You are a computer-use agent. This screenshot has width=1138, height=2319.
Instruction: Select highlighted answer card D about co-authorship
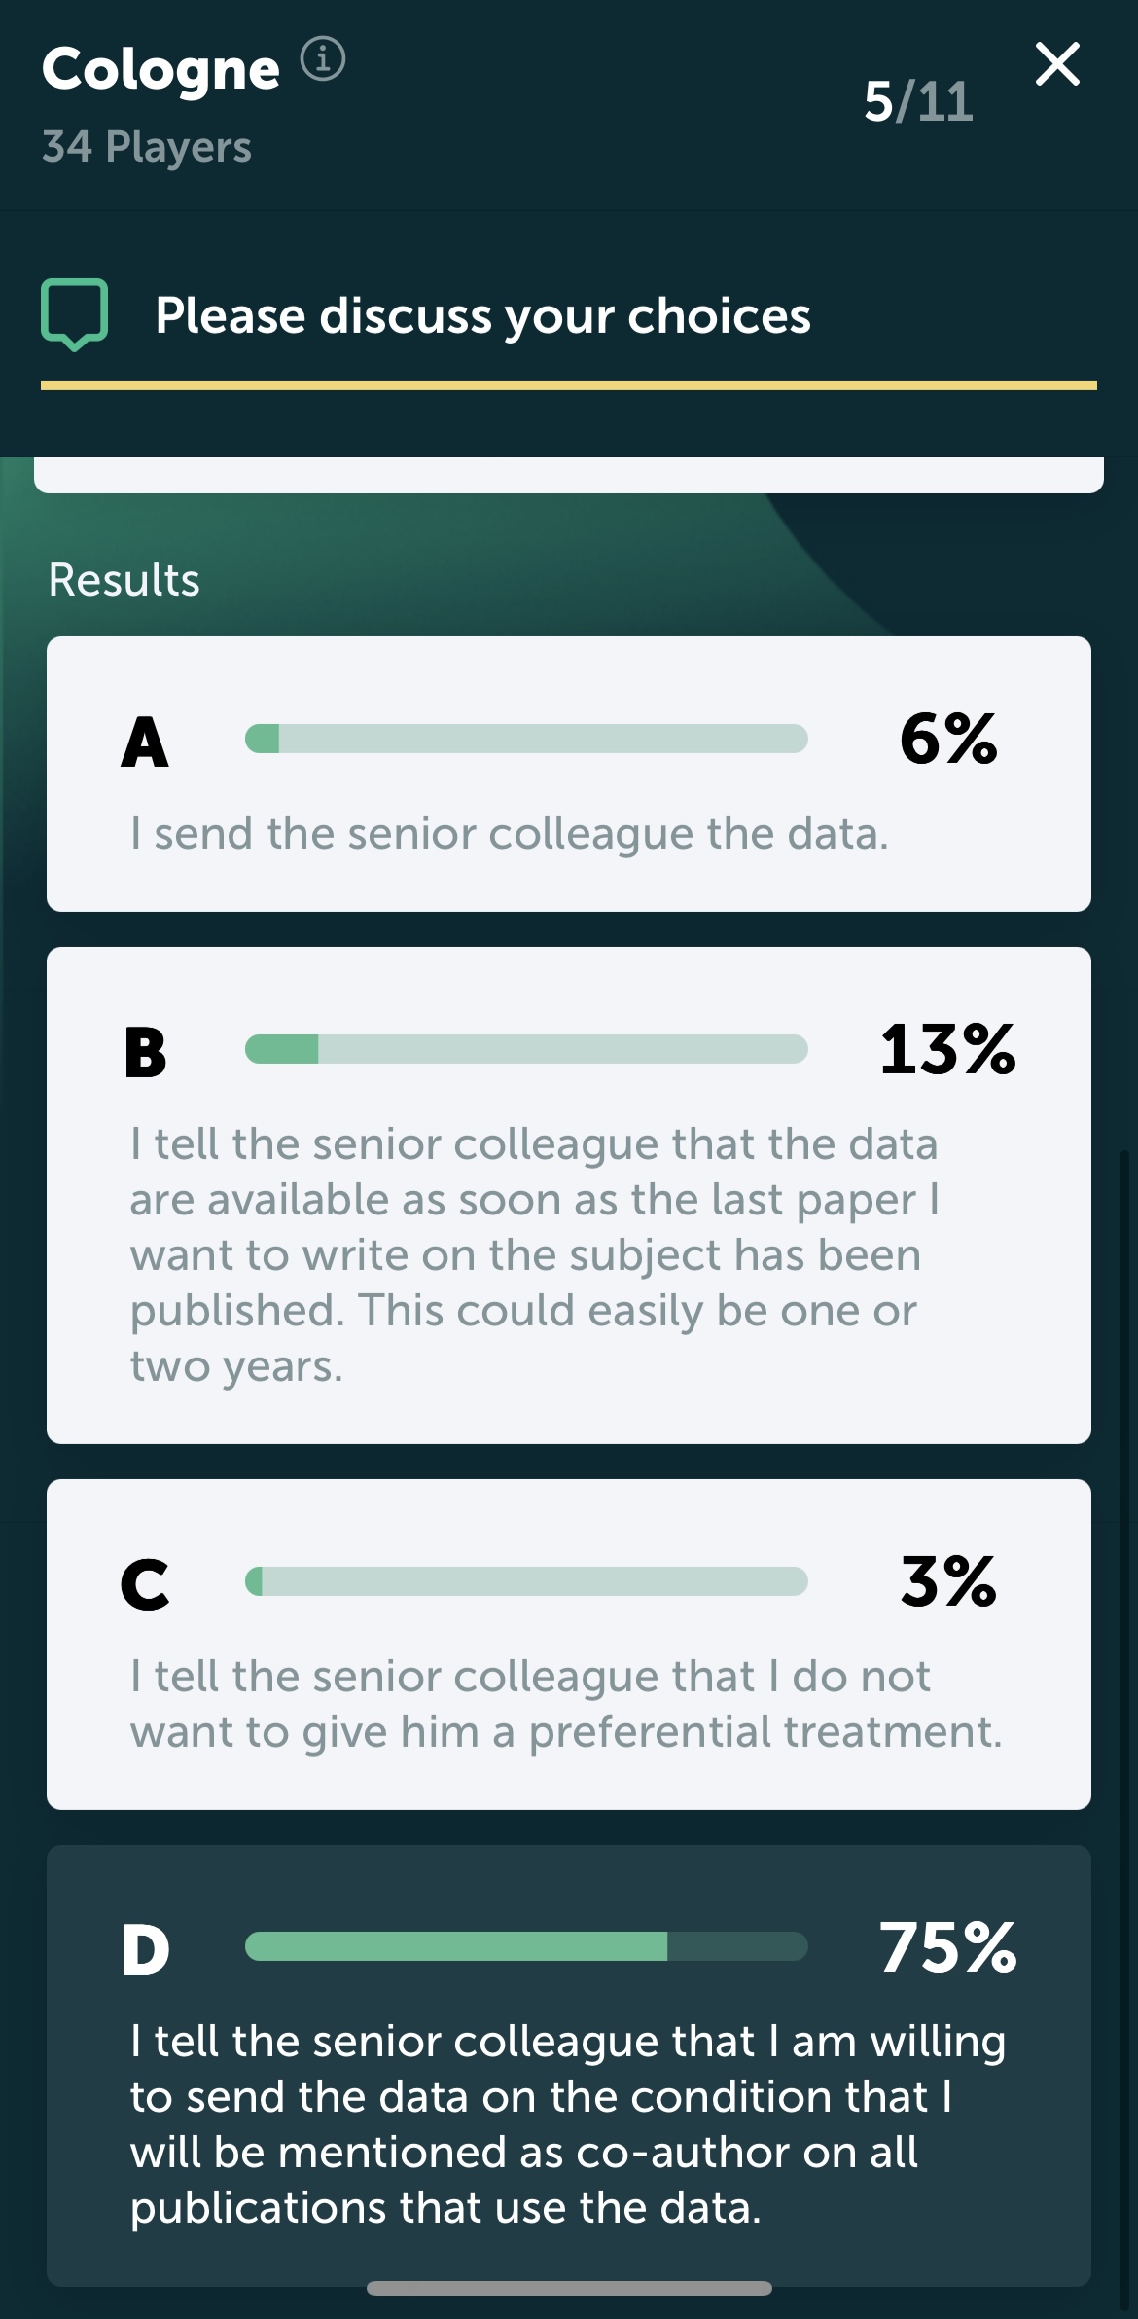[569, 2066]
